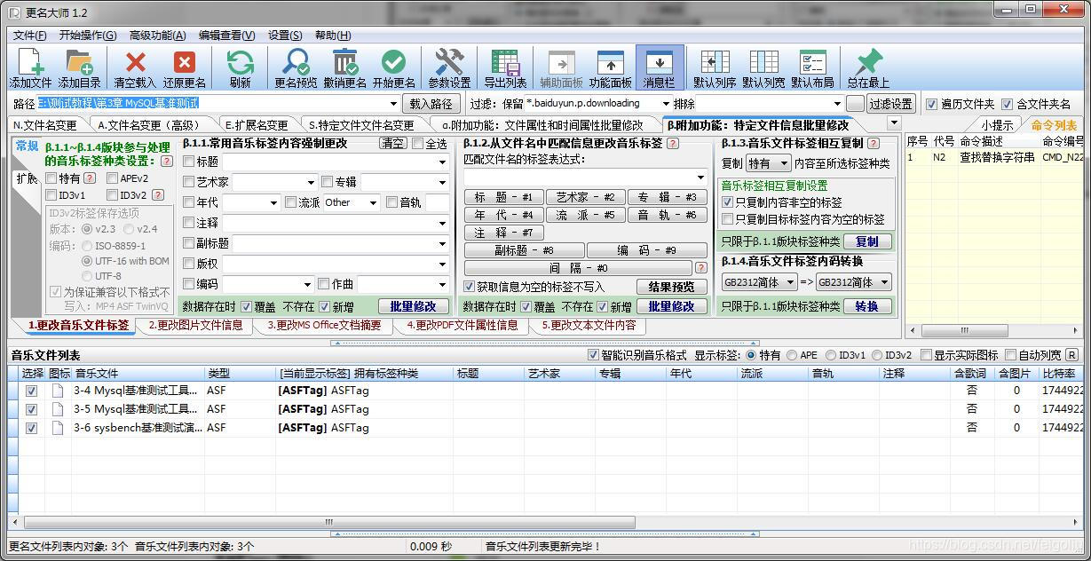Screen dimensions: 1091x561
Task: Click the 过滤设置 button
Action: pos(891,104)
